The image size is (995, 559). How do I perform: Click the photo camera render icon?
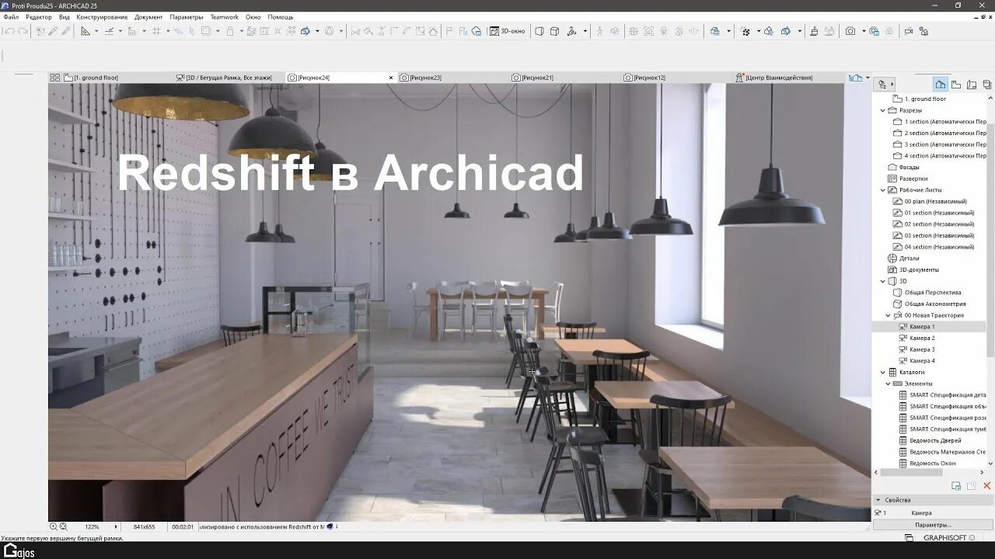pos(850,31)
